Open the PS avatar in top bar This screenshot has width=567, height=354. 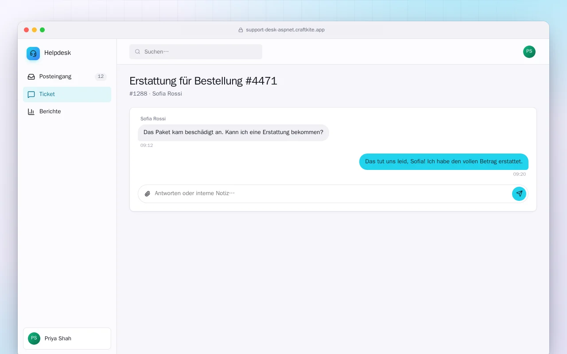529,52
